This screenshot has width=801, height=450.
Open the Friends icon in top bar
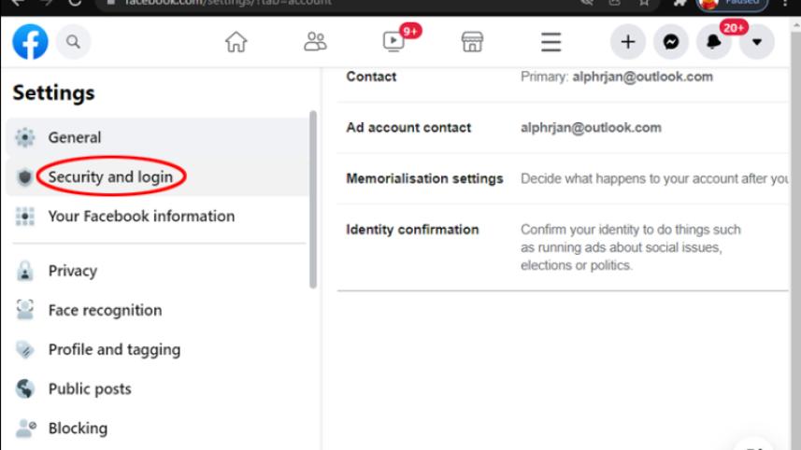pyautogui.click(x=316, y=42)
